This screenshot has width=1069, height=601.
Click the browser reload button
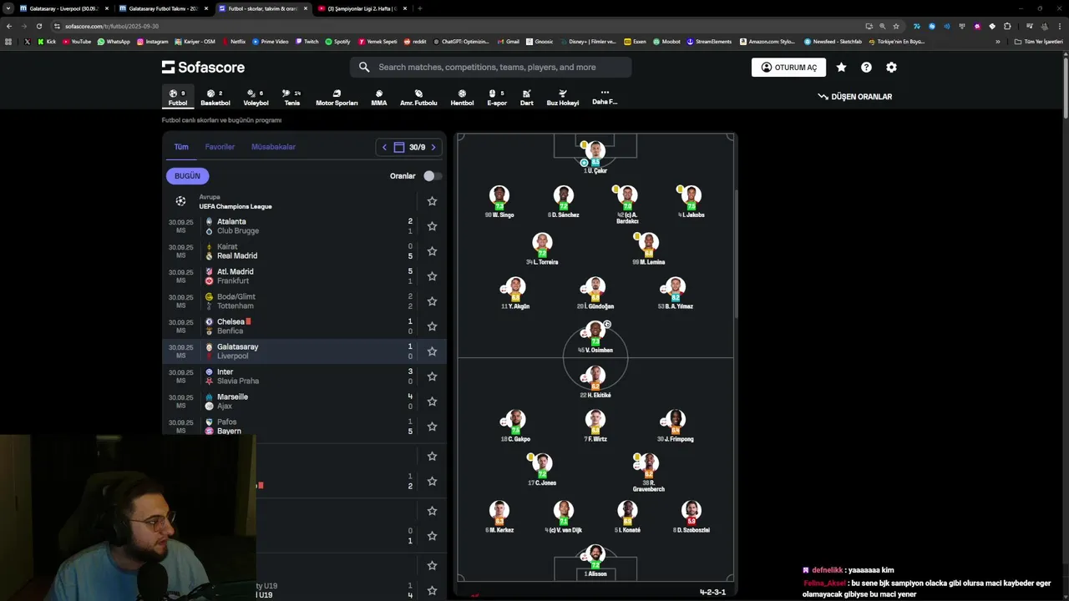(x=39, y=26)
